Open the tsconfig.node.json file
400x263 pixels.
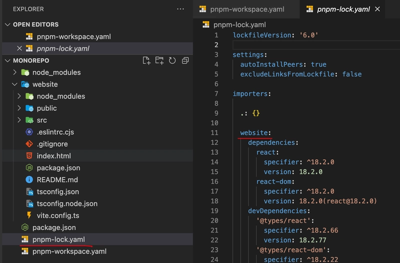coord(97,204)
